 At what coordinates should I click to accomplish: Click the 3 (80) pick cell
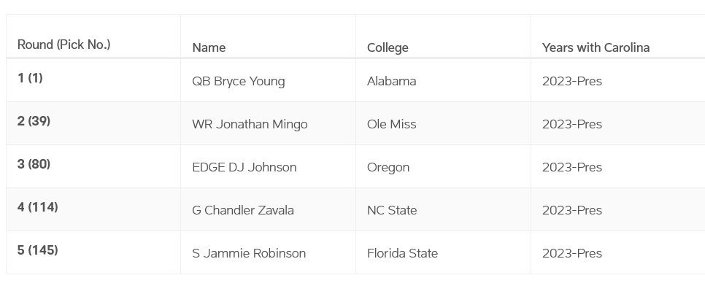pyautogui.click(x=34, y=164)
